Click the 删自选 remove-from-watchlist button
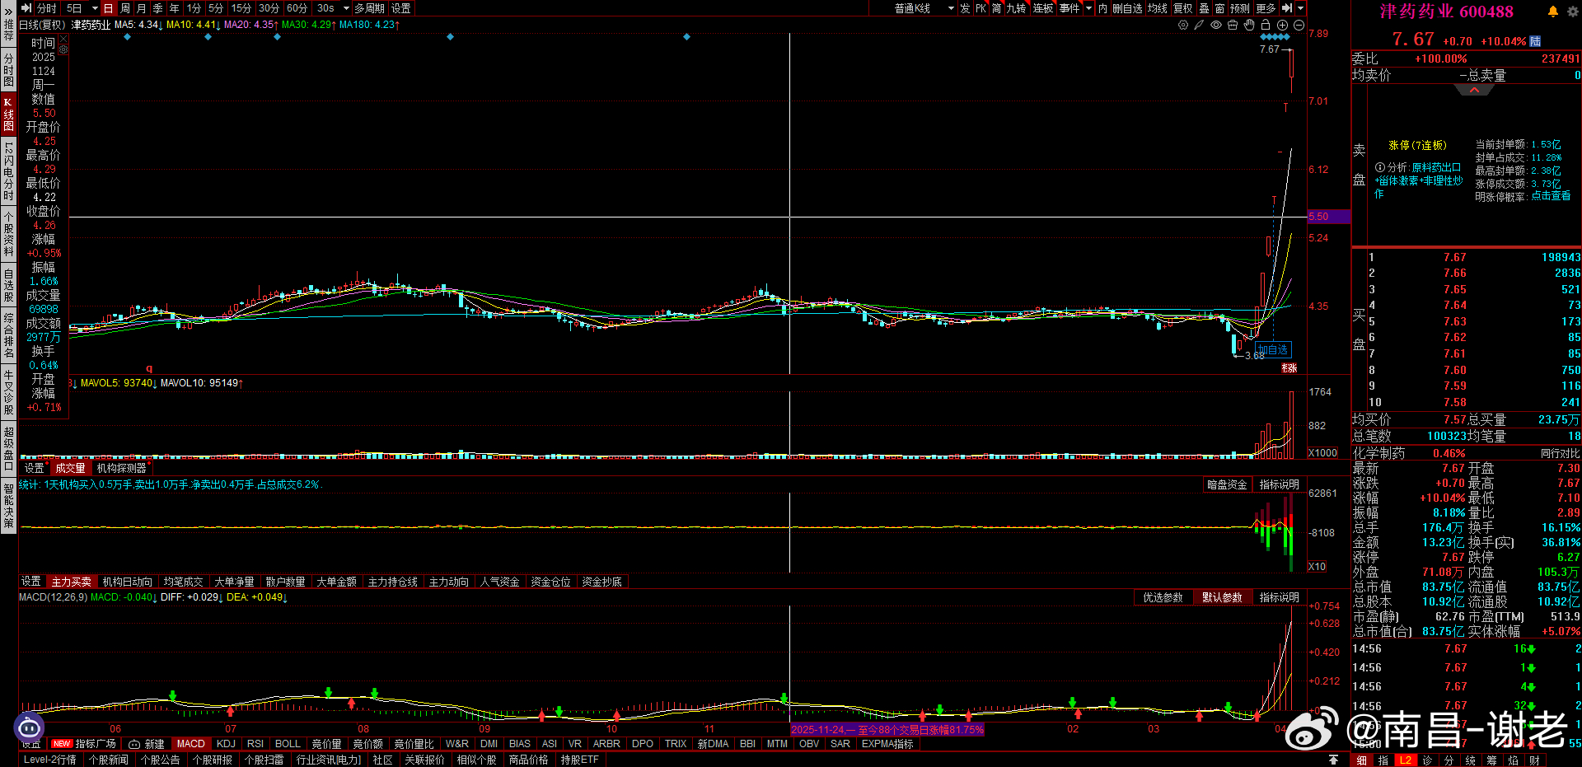This screenshot has width=1582, height=767. (1127, 8)
